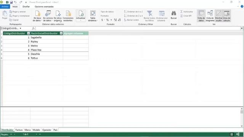Increase decimal places icon
This screenshot has width=244, height=137.
click(115, 20)
